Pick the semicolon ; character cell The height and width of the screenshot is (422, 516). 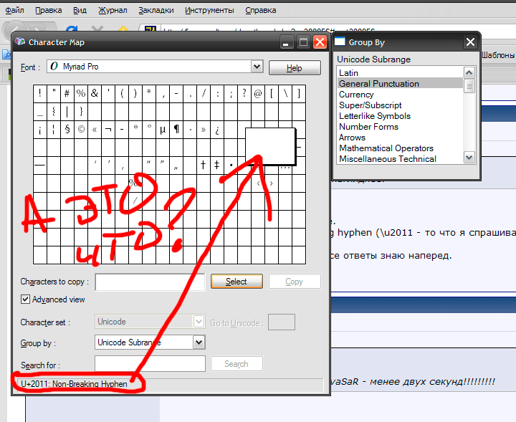231,93
